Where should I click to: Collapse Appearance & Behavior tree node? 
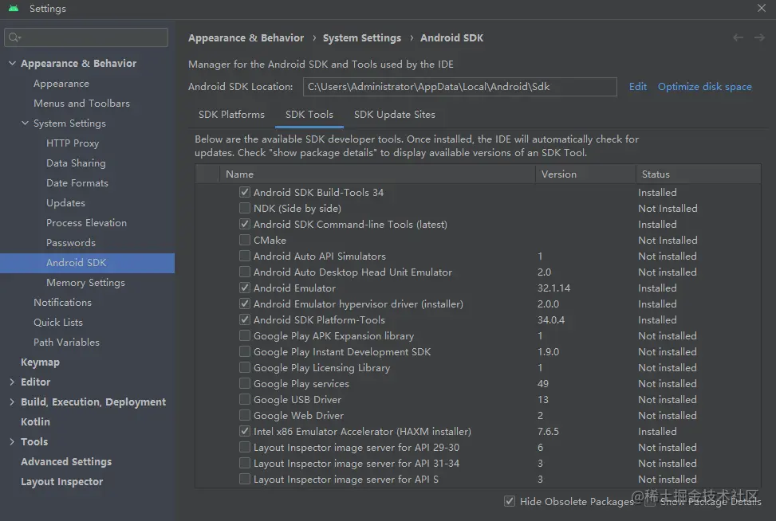pos(13,63)
